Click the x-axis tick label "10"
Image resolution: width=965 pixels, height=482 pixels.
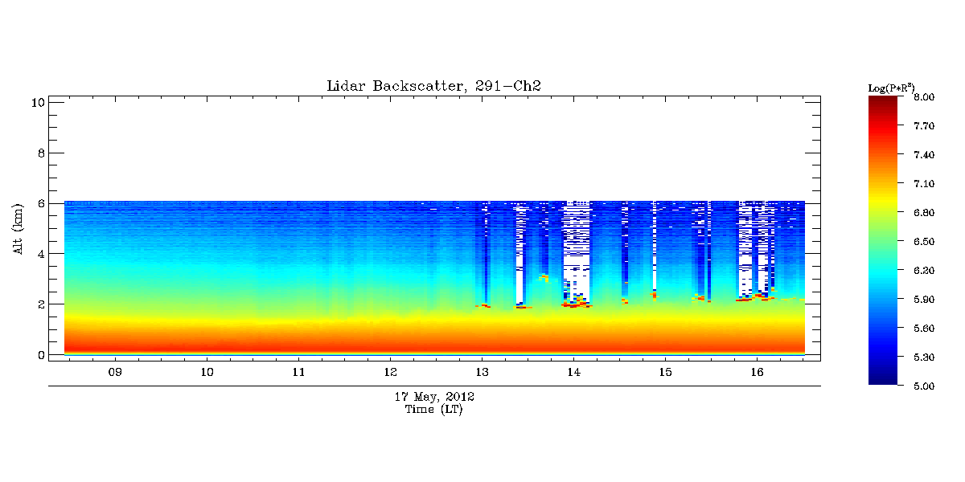coord(207,373)
